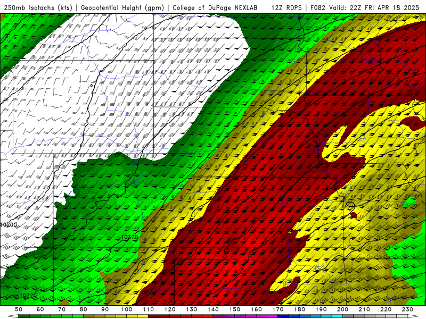This screenshot has width=426, height=319.
Task: Click the 50 value on the legend scale
Action: coord(19,309)
